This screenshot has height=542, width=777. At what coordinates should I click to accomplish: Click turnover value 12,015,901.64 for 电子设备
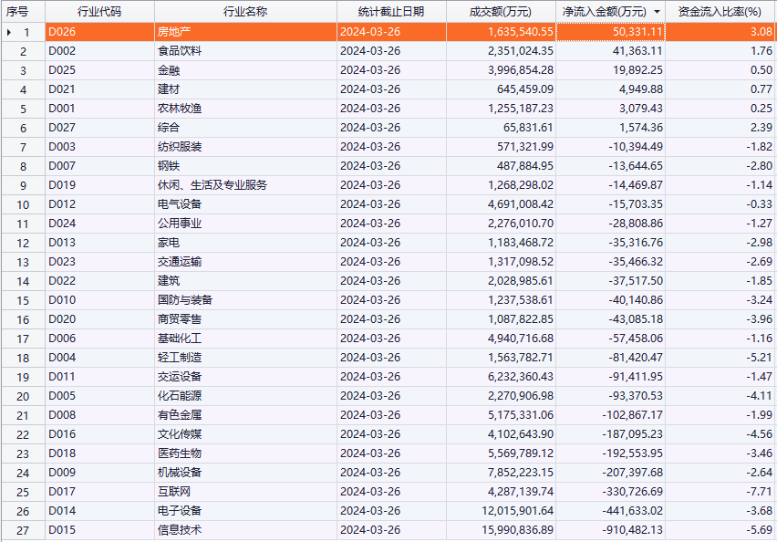coord(509,511)
